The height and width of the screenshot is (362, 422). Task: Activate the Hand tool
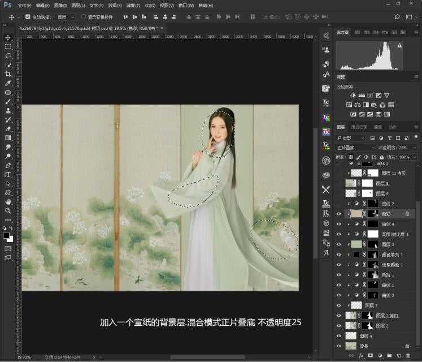pos(8,201)
